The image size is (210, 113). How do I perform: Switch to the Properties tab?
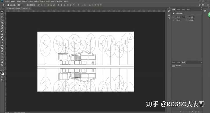click(x=174, y=10)
